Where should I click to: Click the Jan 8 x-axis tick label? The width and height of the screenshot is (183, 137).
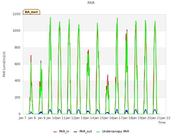(x=32, y=118)
